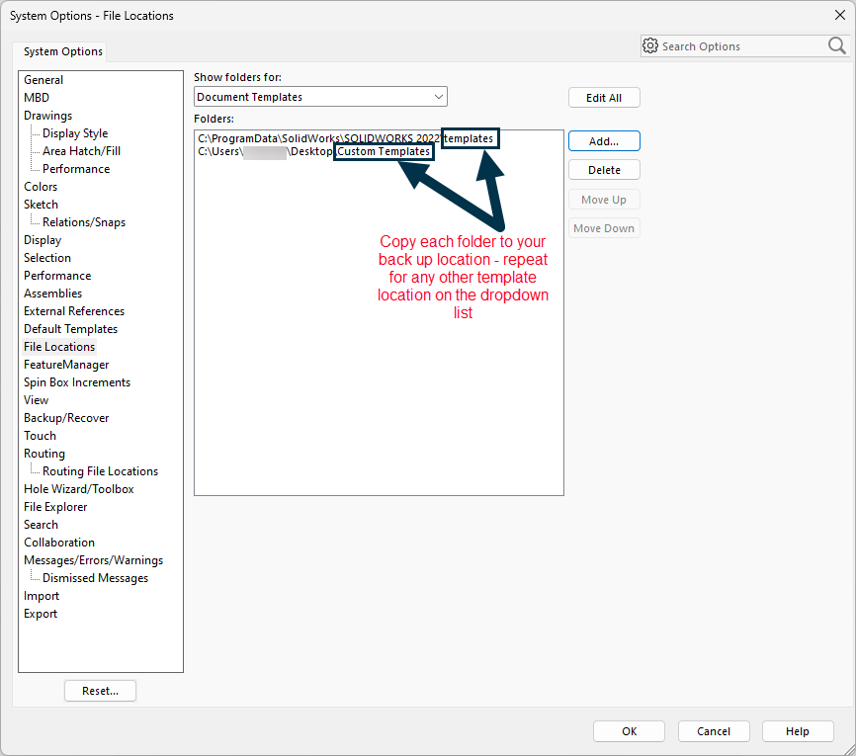Open Export options

pyautogui.click(x=41, y=614)
